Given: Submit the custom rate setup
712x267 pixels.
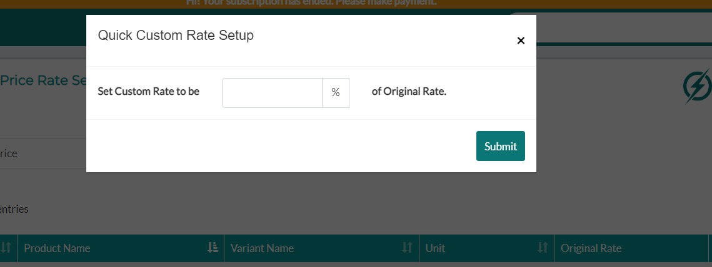Looking at the screenshot, I should coord(500,146).
